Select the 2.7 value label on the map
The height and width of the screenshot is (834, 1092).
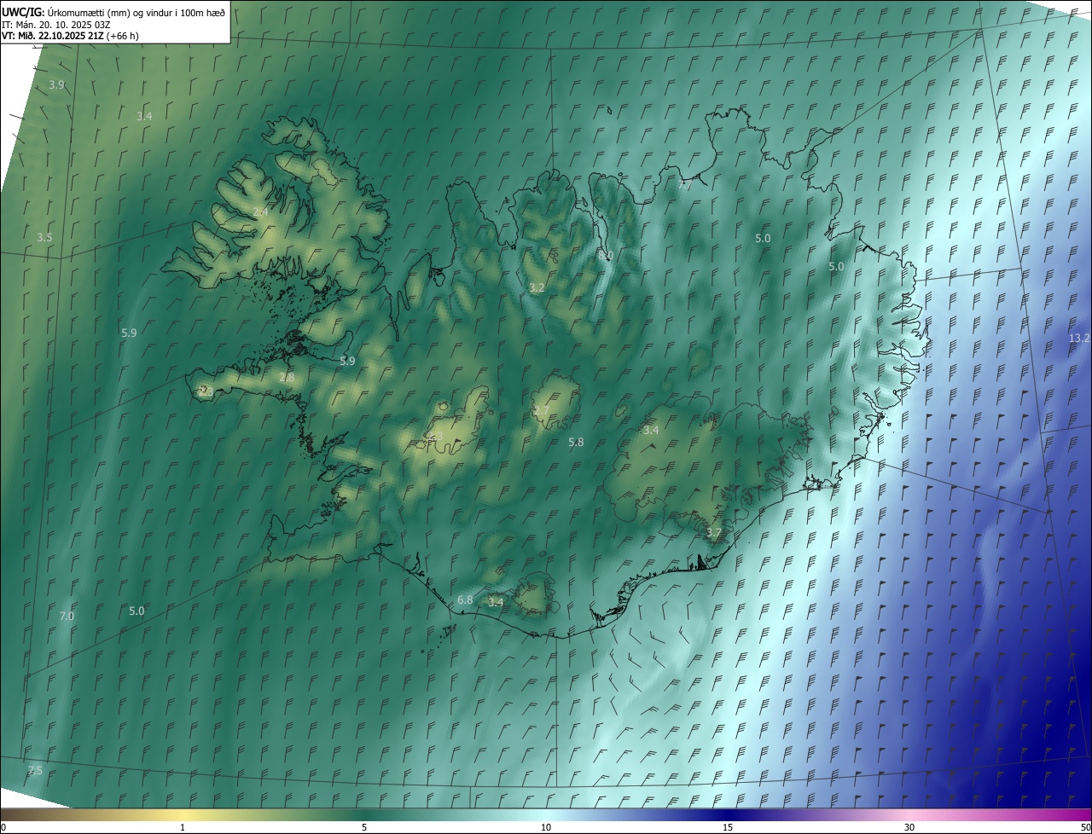542,411
